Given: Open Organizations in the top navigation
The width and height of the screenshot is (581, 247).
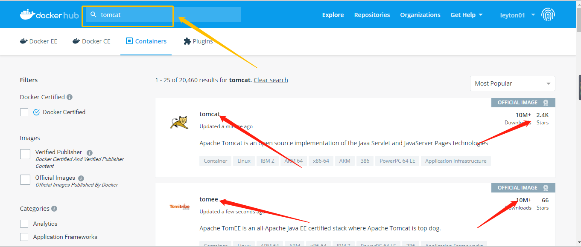Looking at the screenshot, I should (420, 15).
